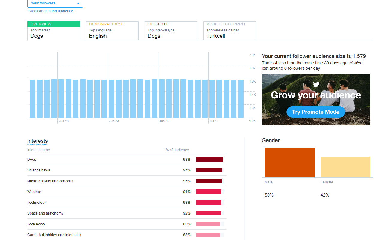Image resolution: width=384 pixels, height=240 pixels.
Task: Click the 89% bar for Tech news
Action: [208, 224]
